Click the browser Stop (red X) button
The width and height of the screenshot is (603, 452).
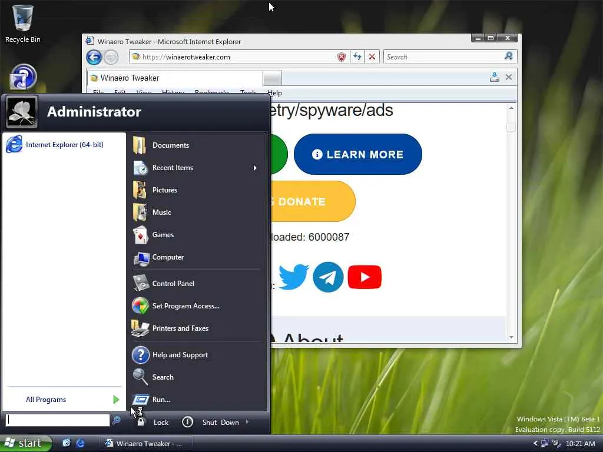pos(372,57)
